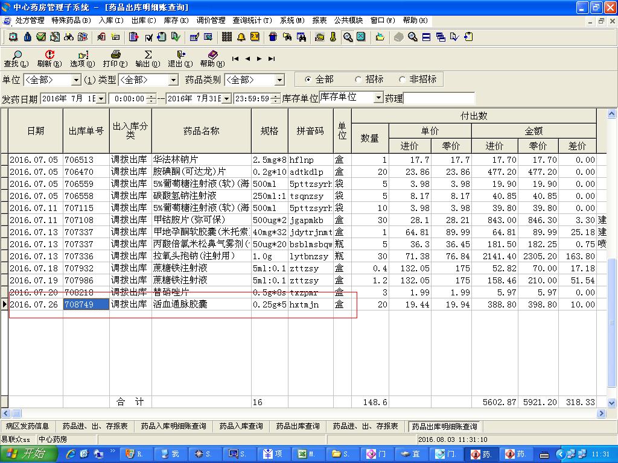Click the 0:00:00 start time stepper
Viewport: 618px width, 463px height.
click(x=151, y=98)
